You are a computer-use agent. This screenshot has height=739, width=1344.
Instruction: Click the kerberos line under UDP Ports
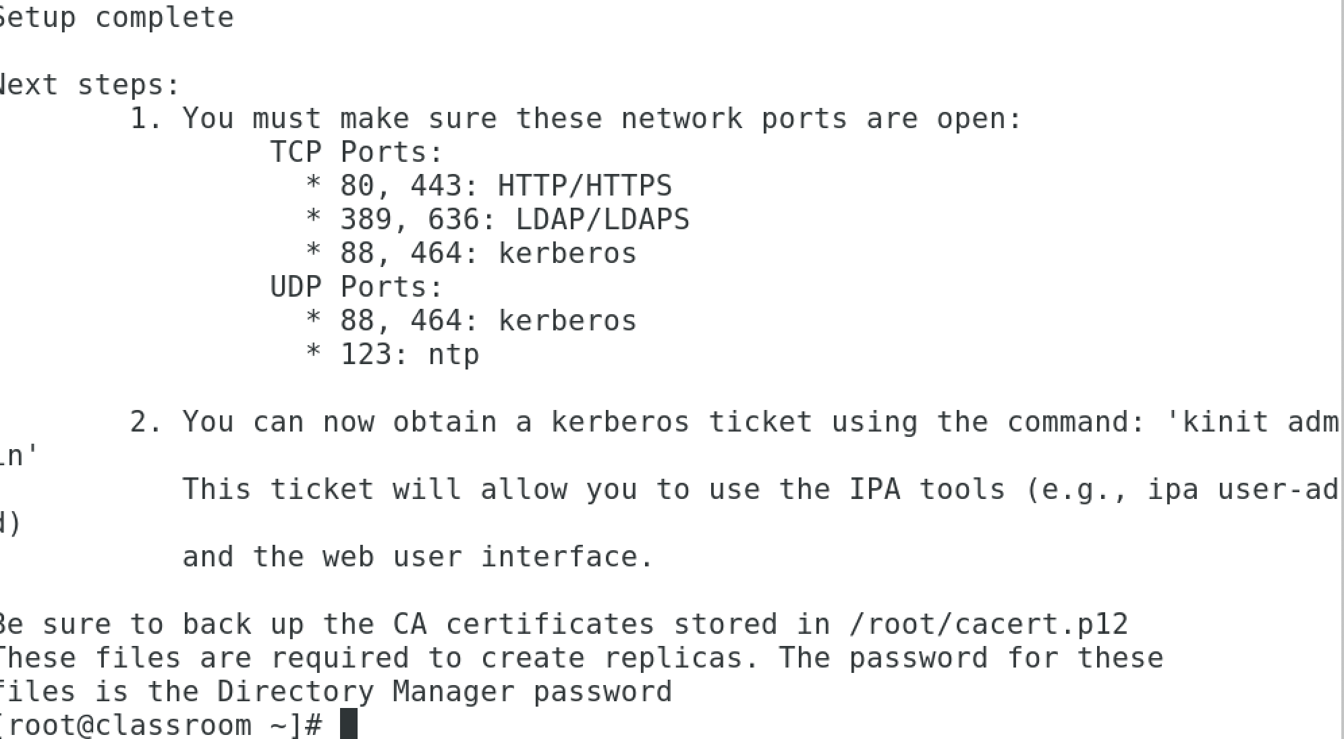488,321
